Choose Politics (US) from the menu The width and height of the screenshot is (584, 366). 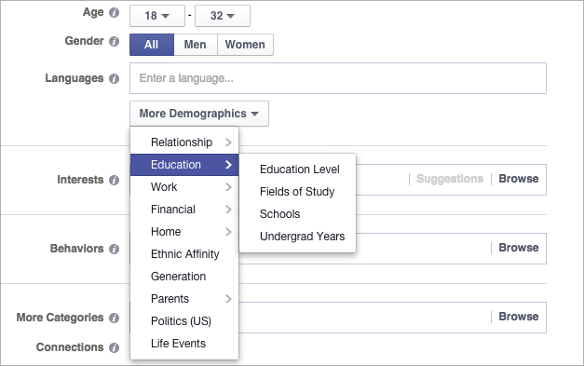pyautogui.click(x=184, y=321)
